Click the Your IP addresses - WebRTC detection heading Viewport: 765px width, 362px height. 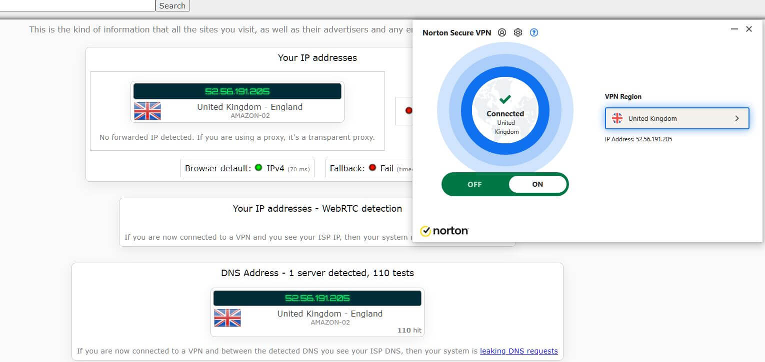coord(317,209)
